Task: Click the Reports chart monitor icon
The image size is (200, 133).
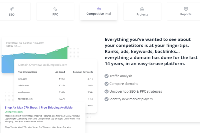Action: 186,9
